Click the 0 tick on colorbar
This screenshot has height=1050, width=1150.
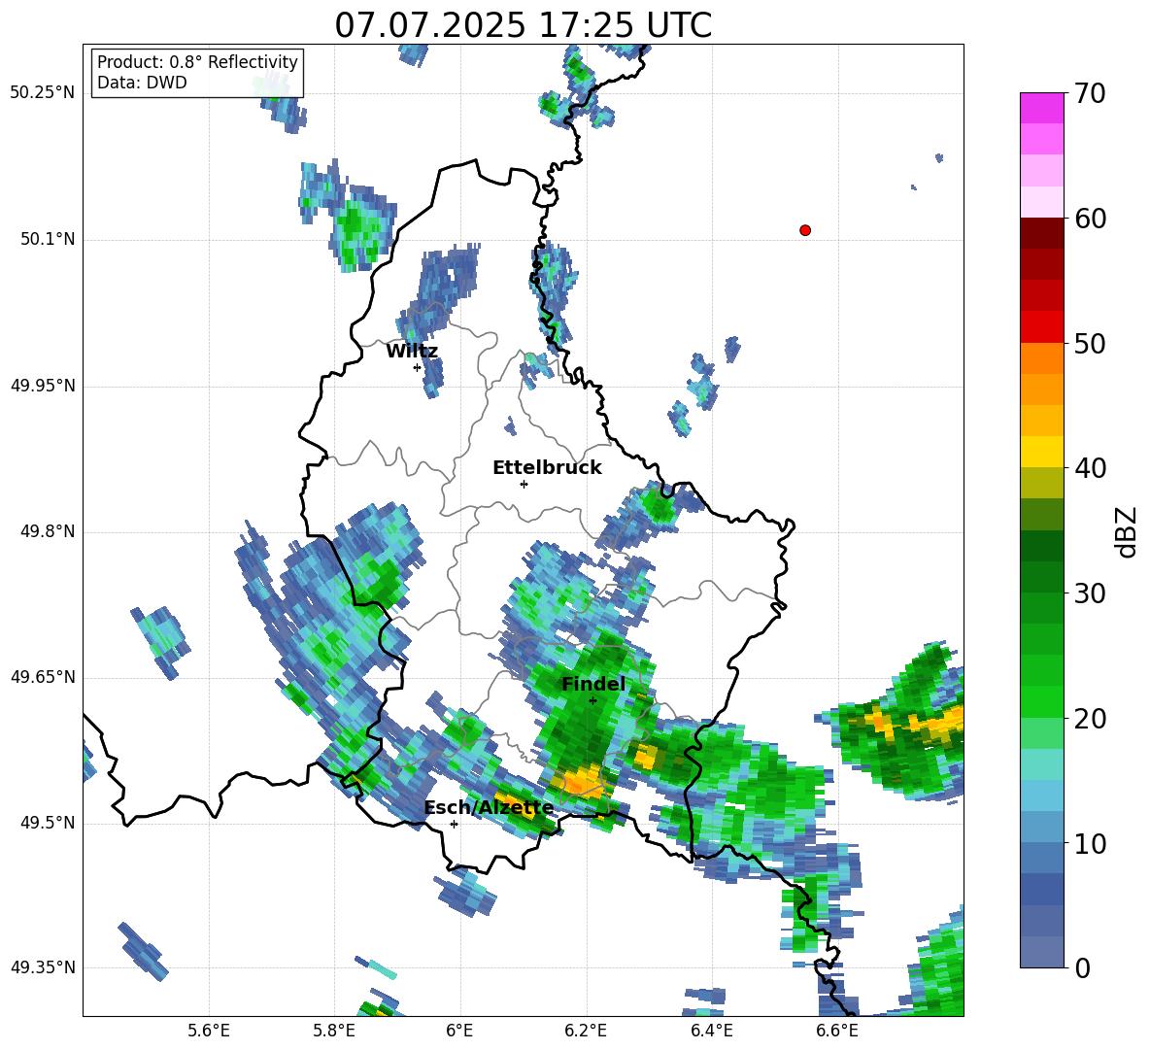pyautogui.click(x=1082, y=967)
